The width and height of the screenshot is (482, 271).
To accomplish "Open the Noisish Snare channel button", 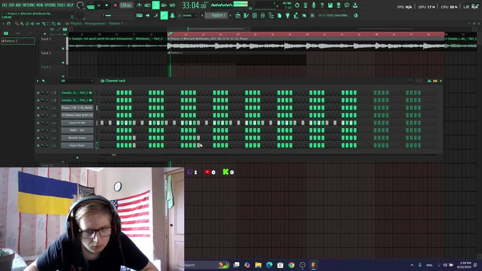I will point(77,138).
